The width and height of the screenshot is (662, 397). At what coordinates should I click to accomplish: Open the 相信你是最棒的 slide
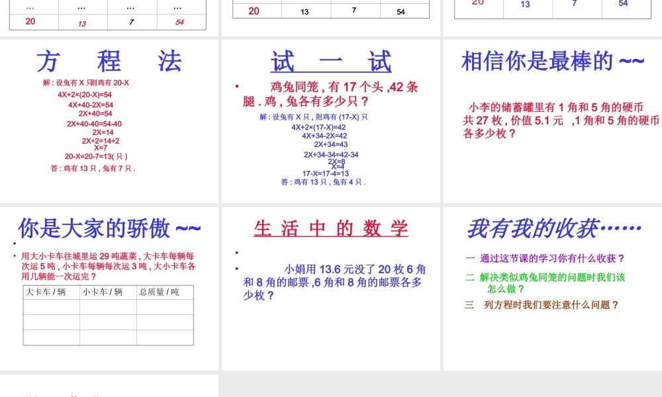pos(553,121)
